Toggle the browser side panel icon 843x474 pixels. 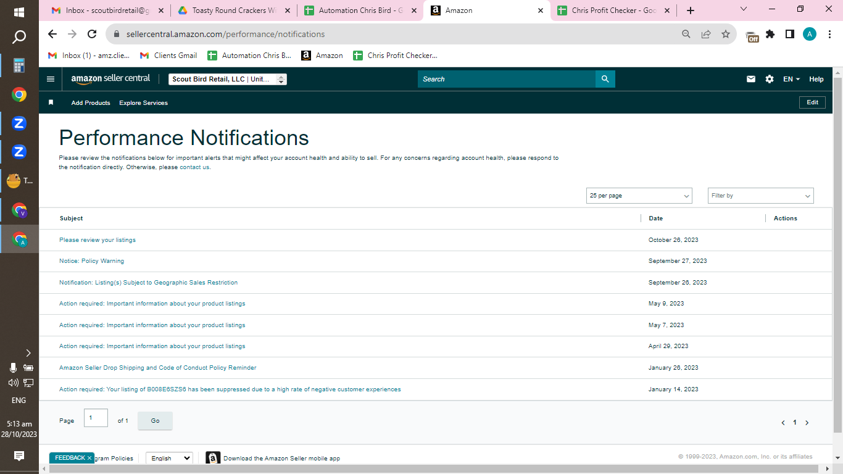click(790, 35)
